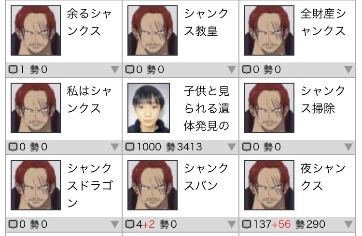Image resolution: width=362 pixels, height=236 pixels.
Task: Click 勢 momentum icon showing 290
Action: (300, 224)
